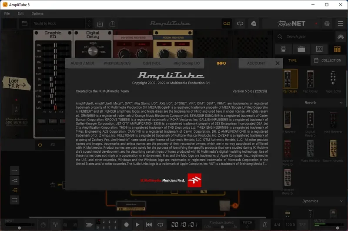Select the stomp pedal gear category
348x231 pixels.
point(284,49)
